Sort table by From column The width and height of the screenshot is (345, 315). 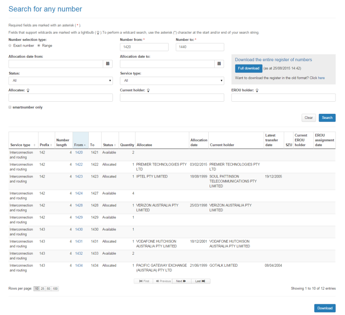tap(81, 140)
